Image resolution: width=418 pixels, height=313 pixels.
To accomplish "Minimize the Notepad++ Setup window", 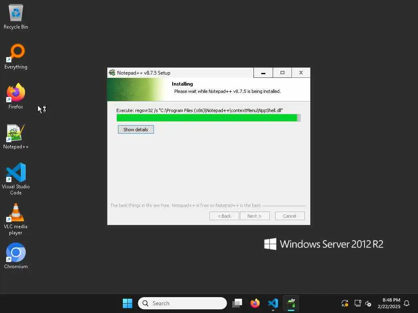I will coord(263,73).
